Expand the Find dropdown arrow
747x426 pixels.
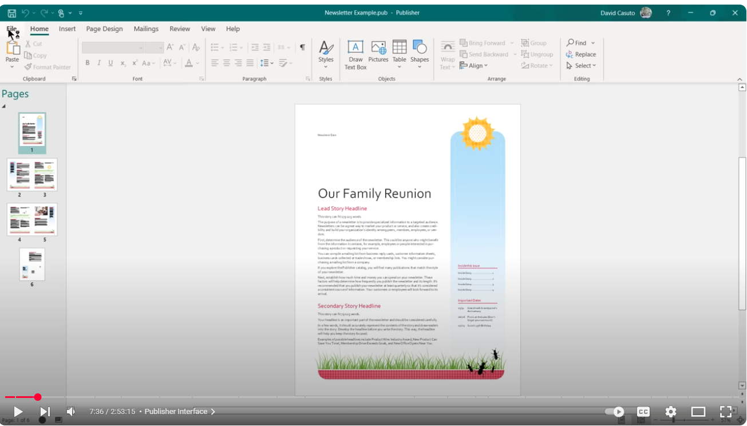[x=593, y=43]
